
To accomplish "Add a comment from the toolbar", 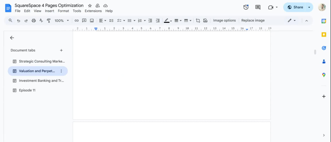I will point(84,20).
